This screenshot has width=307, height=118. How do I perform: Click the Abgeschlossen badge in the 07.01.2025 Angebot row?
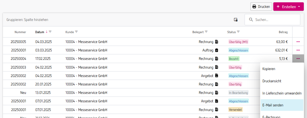pyautogui.click(x=238, y=101)
